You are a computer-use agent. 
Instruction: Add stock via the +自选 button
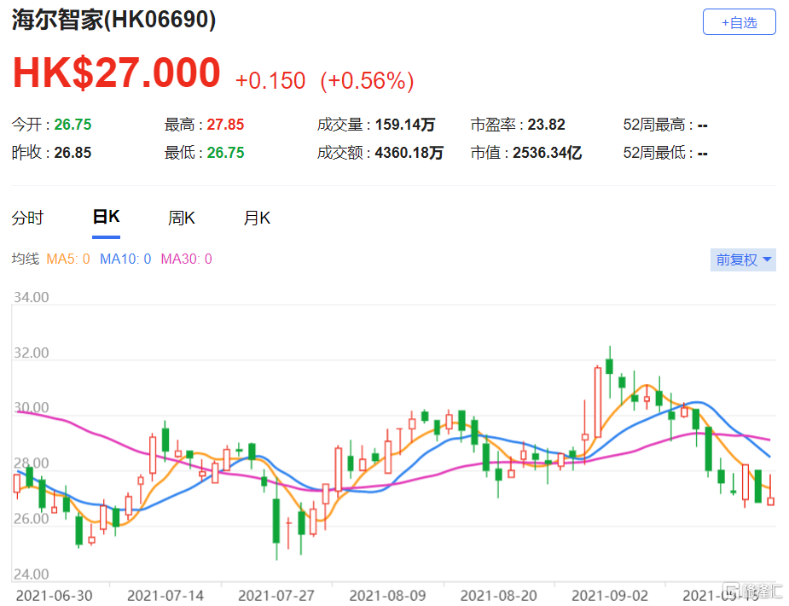[739, 22]
